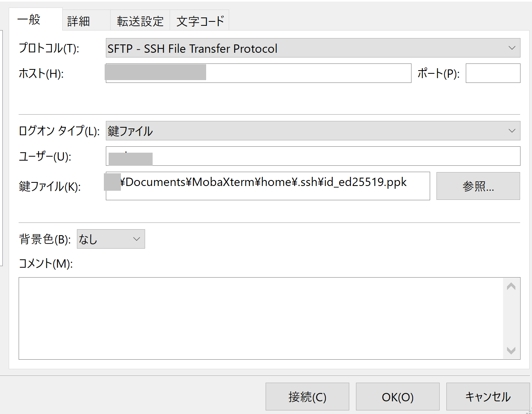Switch to the 一般 tab
The image size is (532, 414).
36,19
